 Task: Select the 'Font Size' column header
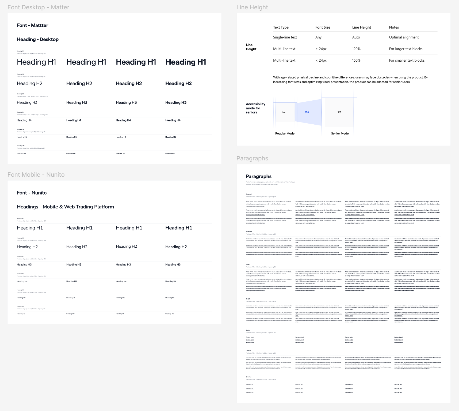pos(323,27)
